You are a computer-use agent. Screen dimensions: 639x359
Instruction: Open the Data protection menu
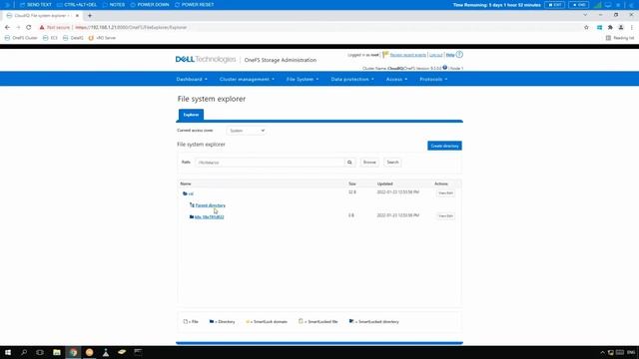tap(352, 79)
